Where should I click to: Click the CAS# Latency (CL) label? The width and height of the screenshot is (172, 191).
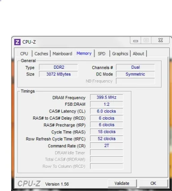pos(67,111)
